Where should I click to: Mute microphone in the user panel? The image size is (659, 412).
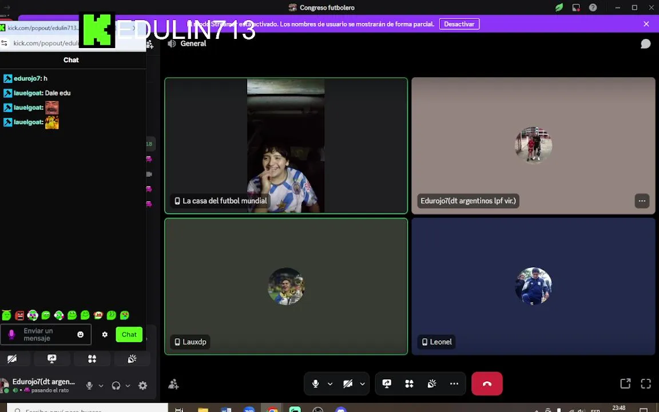(89, 386)
